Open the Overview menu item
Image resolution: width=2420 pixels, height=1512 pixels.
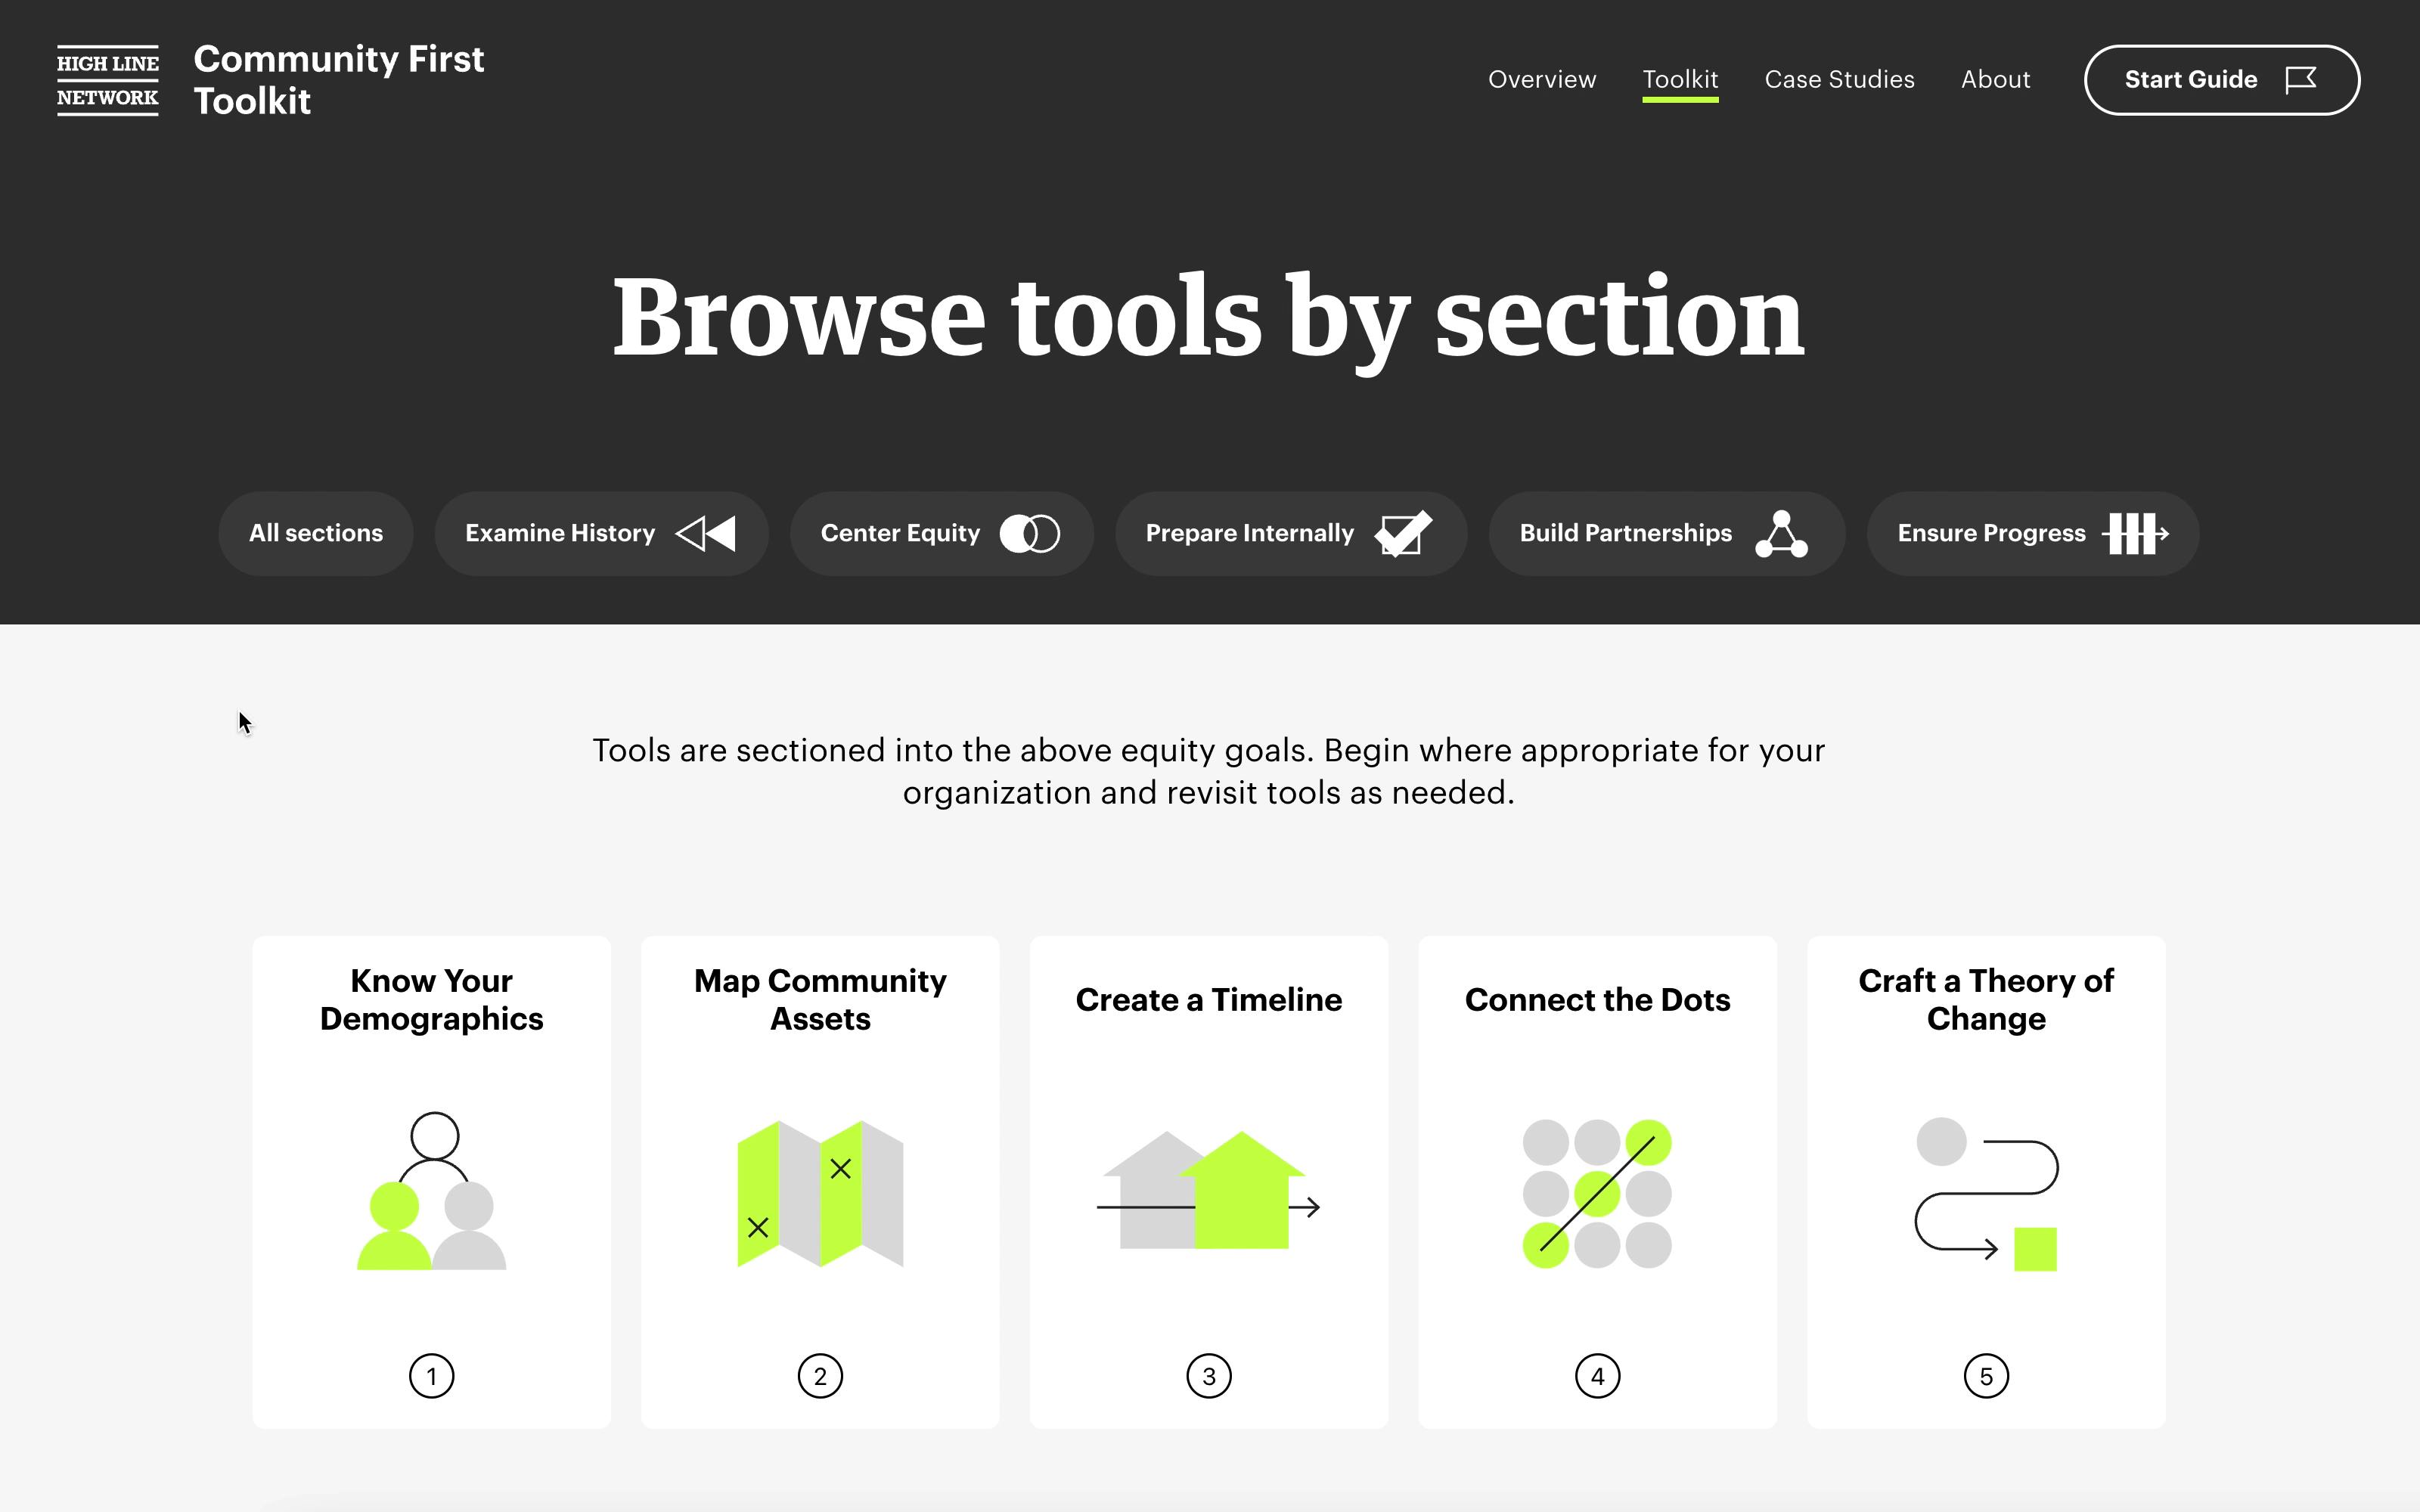(x=1541, y=79)
